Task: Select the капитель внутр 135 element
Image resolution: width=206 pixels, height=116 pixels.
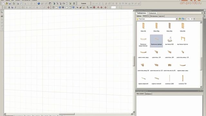Action: pos(156,67)
